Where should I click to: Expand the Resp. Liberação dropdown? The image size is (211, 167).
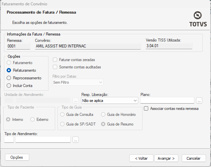click(x=110, y=100)
